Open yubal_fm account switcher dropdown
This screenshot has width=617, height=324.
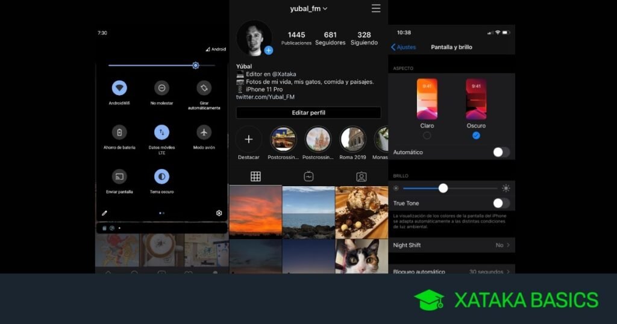coord(308,8)
